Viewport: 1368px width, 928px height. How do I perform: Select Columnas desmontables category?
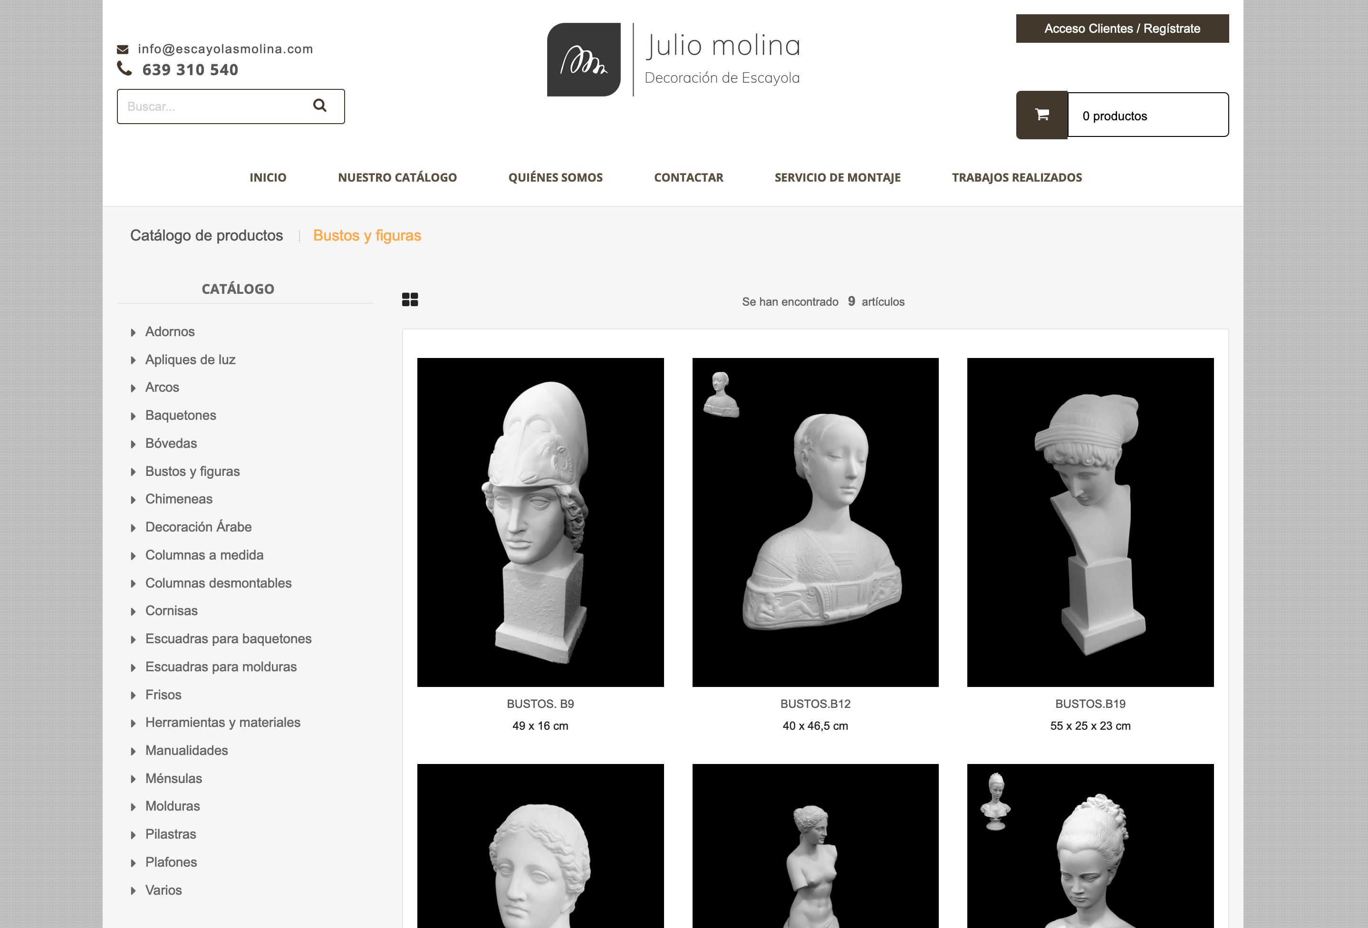point(218,583)
